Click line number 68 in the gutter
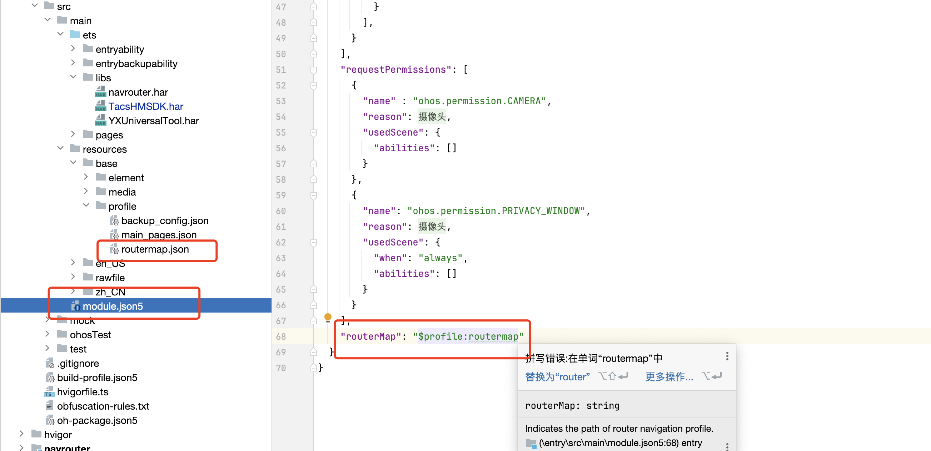This screenshot has height=451, width=931. 281,336
